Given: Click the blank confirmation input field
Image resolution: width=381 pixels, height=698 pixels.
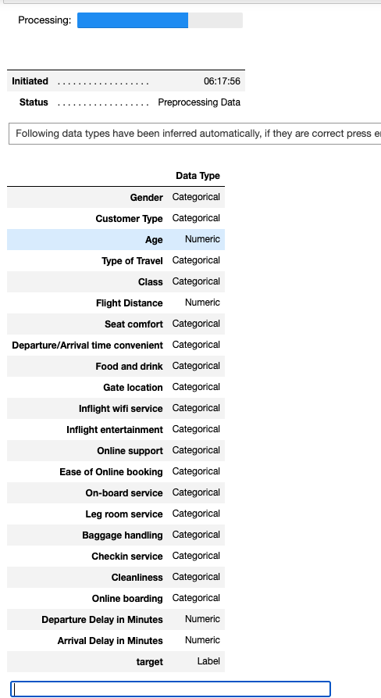Looking at the screenshot, I should (x=171, y=689).
